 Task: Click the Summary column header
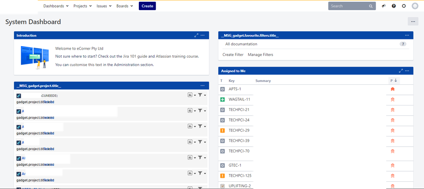(x=263, y=81)
